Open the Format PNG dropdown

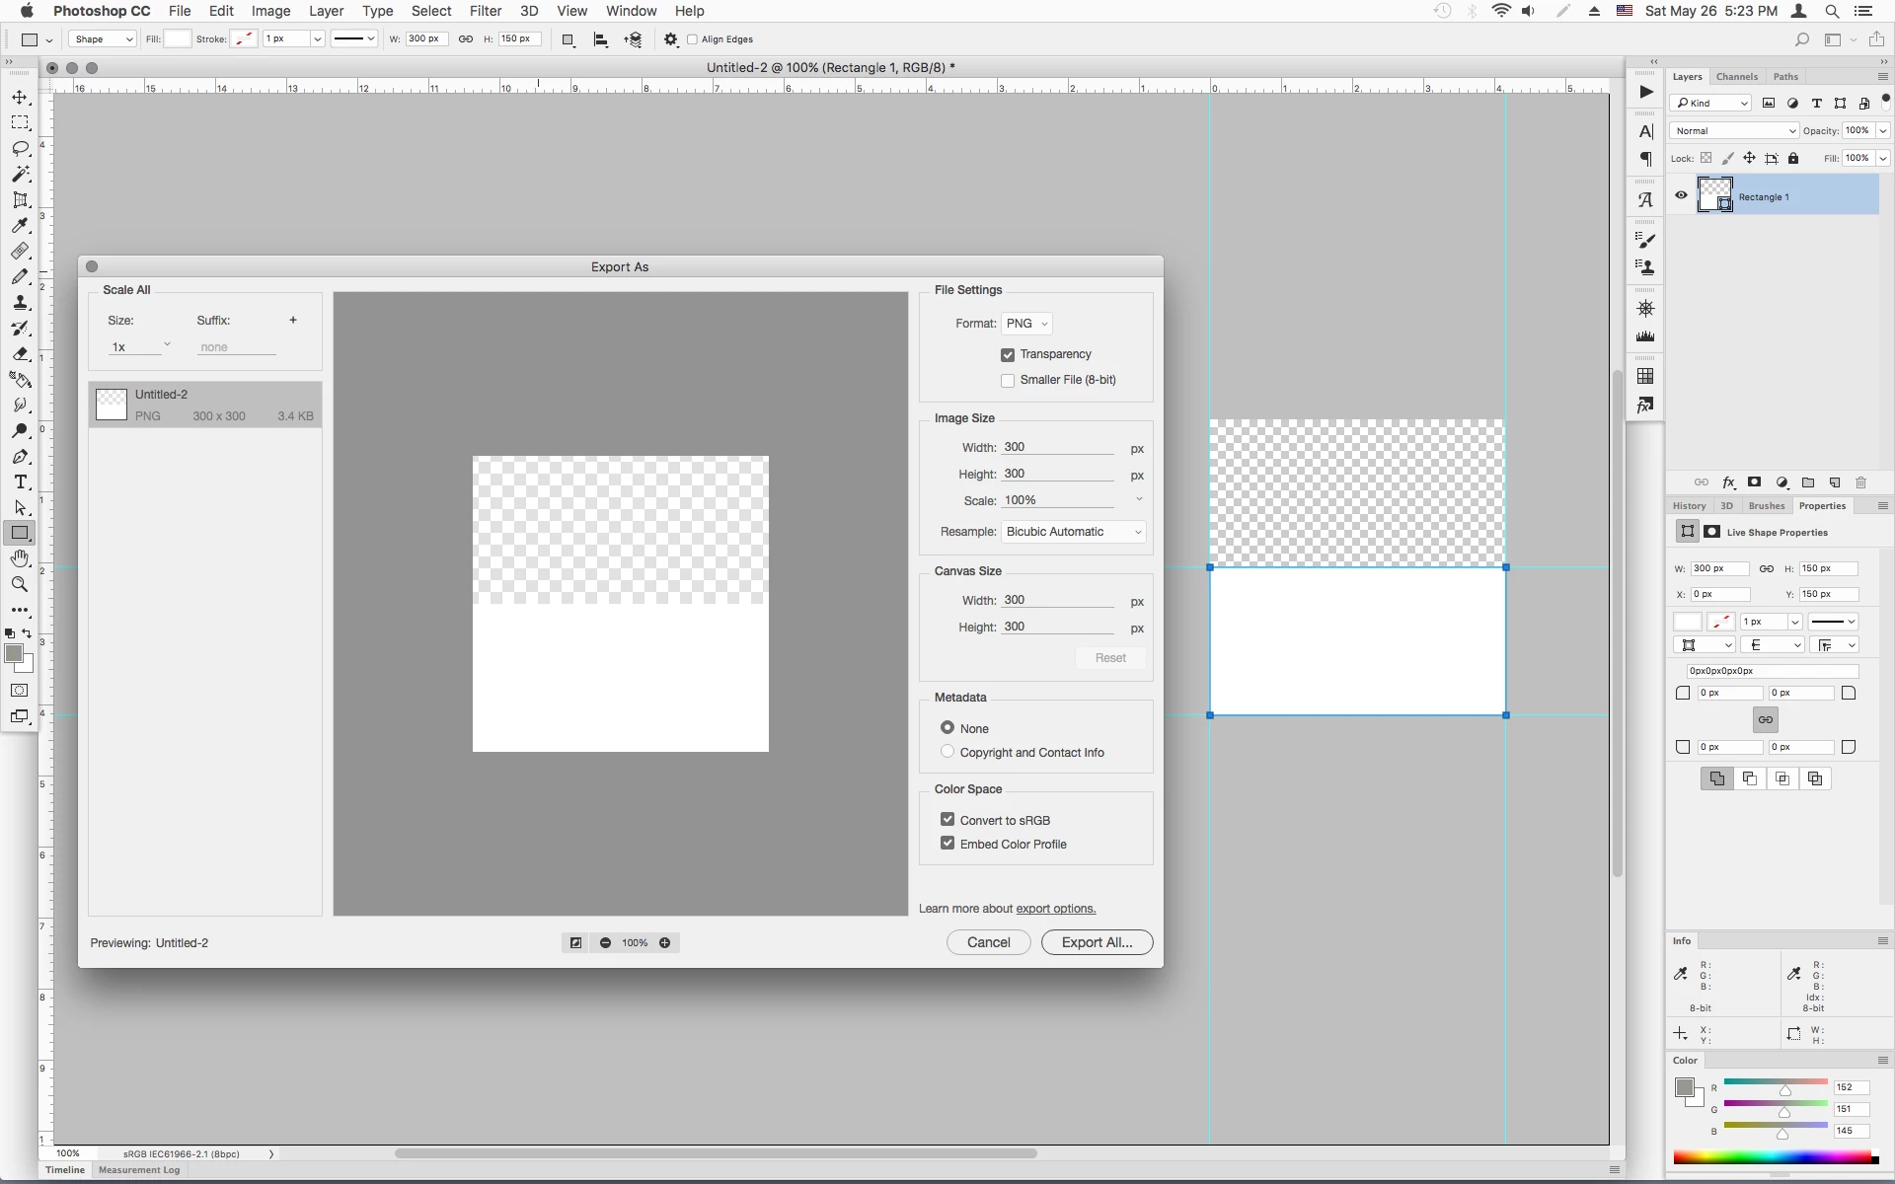pyautogui.click(x=1026, y=324)
